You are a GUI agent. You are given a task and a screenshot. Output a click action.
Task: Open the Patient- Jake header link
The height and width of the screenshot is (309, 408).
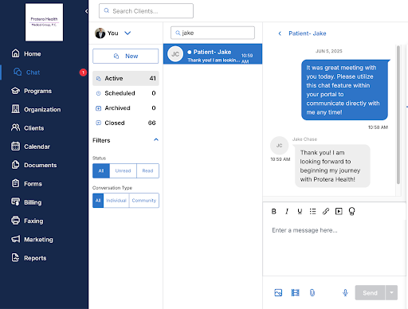[308, 33]
